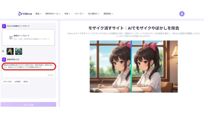Expand the リソース menu
This screenshot has width=204, height=116.
pos(79,14)
